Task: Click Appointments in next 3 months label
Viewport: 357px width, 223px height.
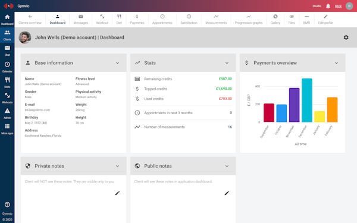Action: [x=168, y=113]
